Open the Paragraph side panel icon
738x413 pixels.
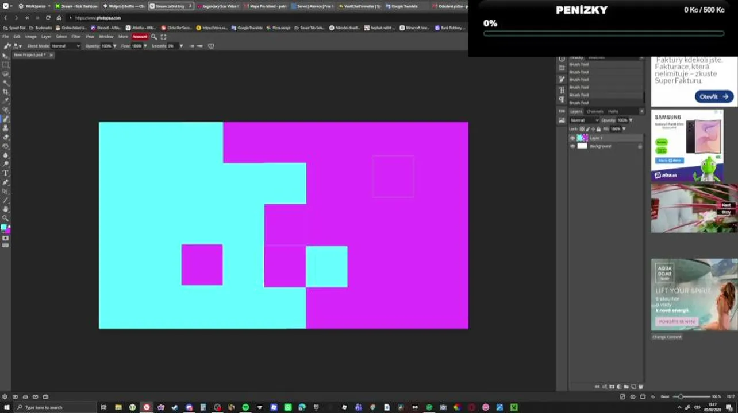pos(562,100)
